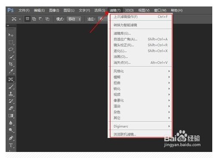Viewport: 217px width, 158px height.
Task: Expand the 渲染 submenu
Action: [141, 106]
